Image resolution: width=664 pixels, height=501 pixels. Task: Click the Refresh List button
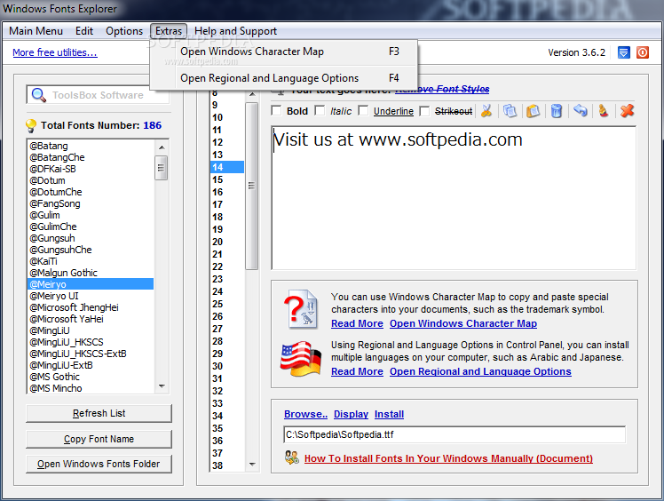click(x=99, y=413)
